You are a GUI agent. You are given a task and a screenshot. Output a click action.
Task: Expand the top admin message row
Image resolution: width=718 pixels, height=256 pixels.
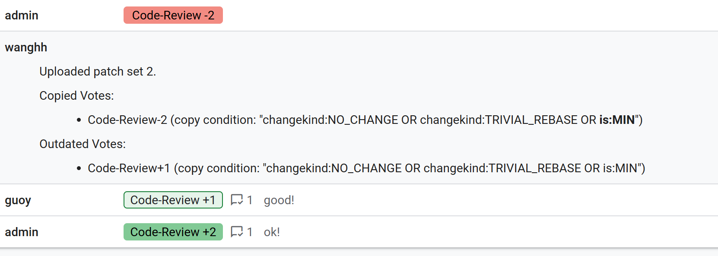click(22, 15)
